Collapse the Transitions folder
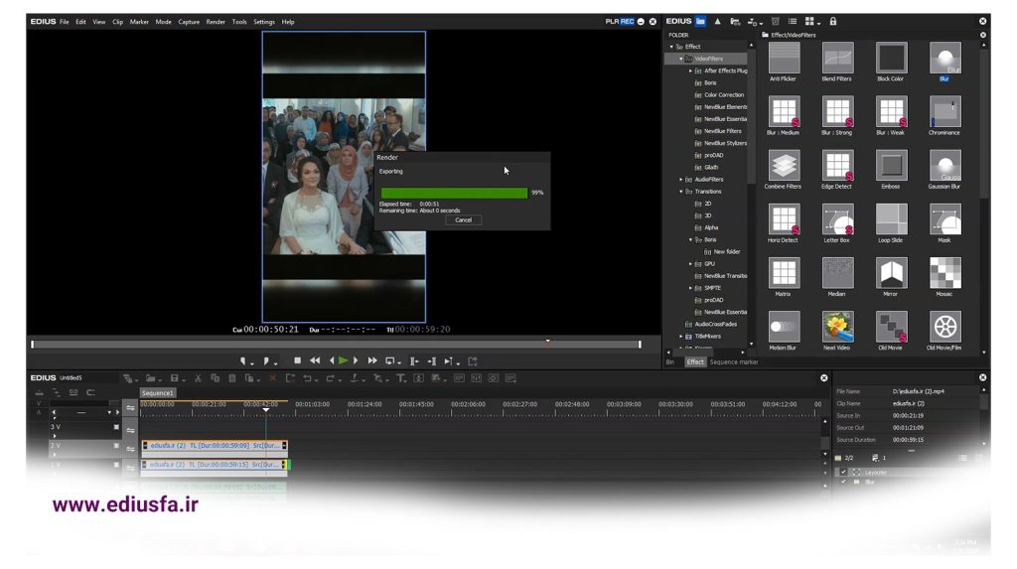This screenshot has height=569, width=1017. 681,192
